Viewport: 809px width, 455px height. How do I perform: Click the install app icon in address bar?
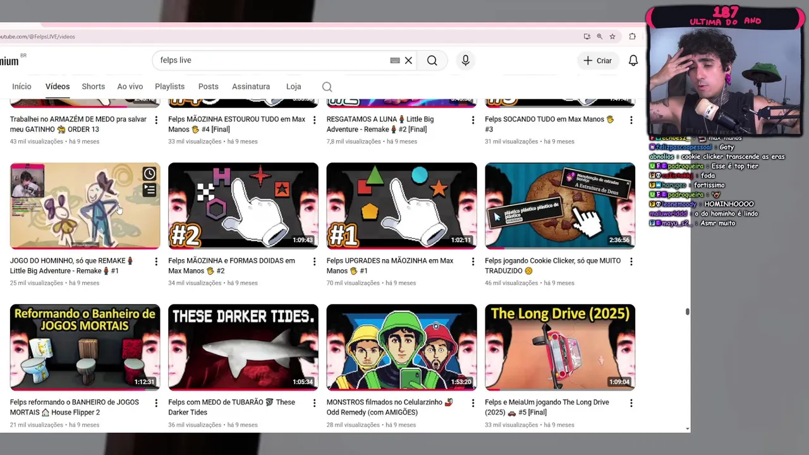587,37
